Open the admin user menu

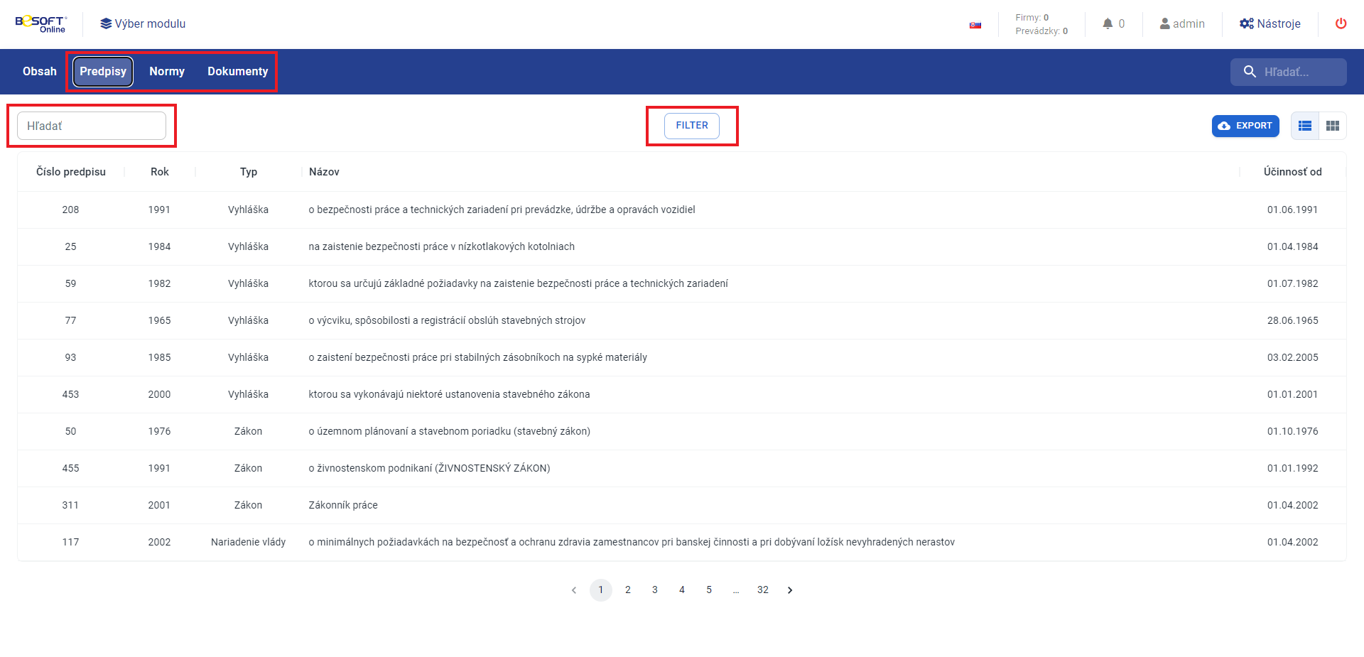1182,24
